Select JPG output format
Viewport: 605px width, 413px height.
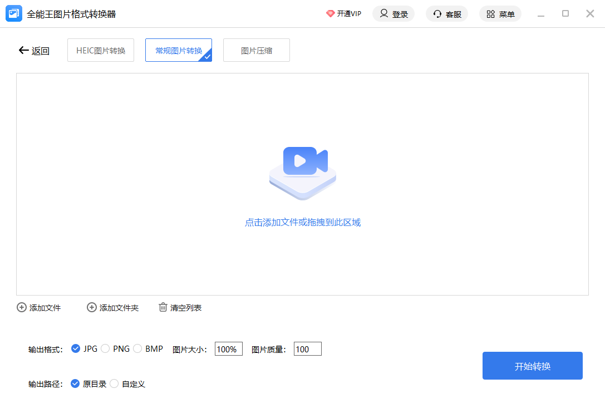76,349
